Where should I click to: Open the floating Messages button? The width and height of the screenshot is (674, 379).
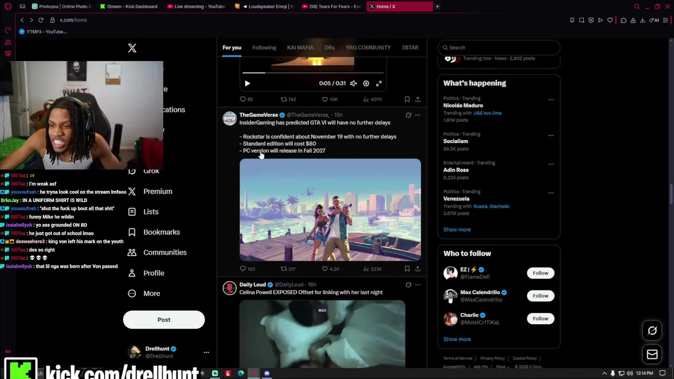652,354
